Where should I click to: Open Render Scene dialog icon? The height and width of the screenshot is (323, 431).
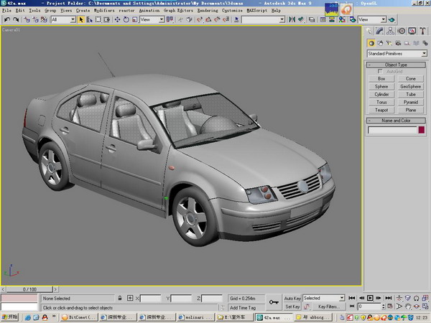(352, 19)
